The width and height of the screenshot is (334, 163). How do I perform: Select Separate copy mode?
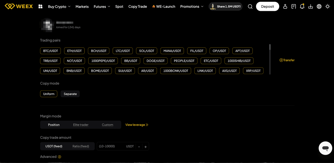pos(70,94)
